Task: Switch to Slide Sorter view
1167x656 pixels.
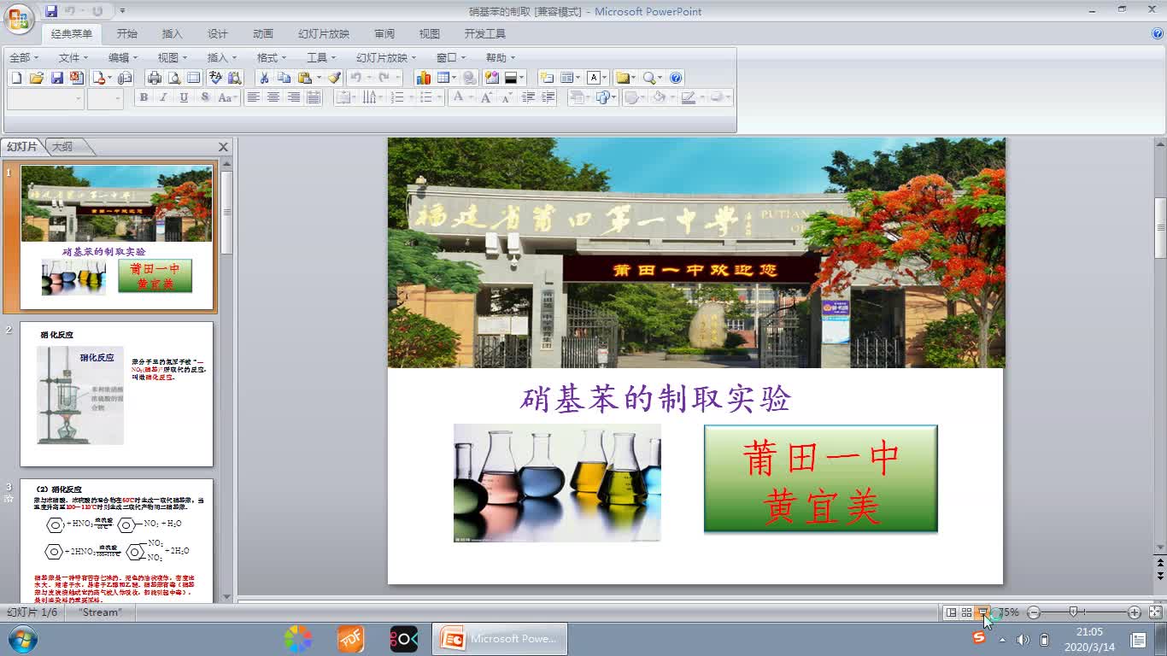Action: point(966,612)
